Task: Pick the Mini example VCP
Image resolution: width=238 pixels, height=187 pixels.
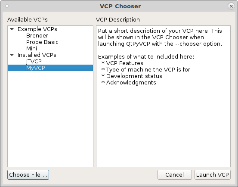Action: (31, 48)
